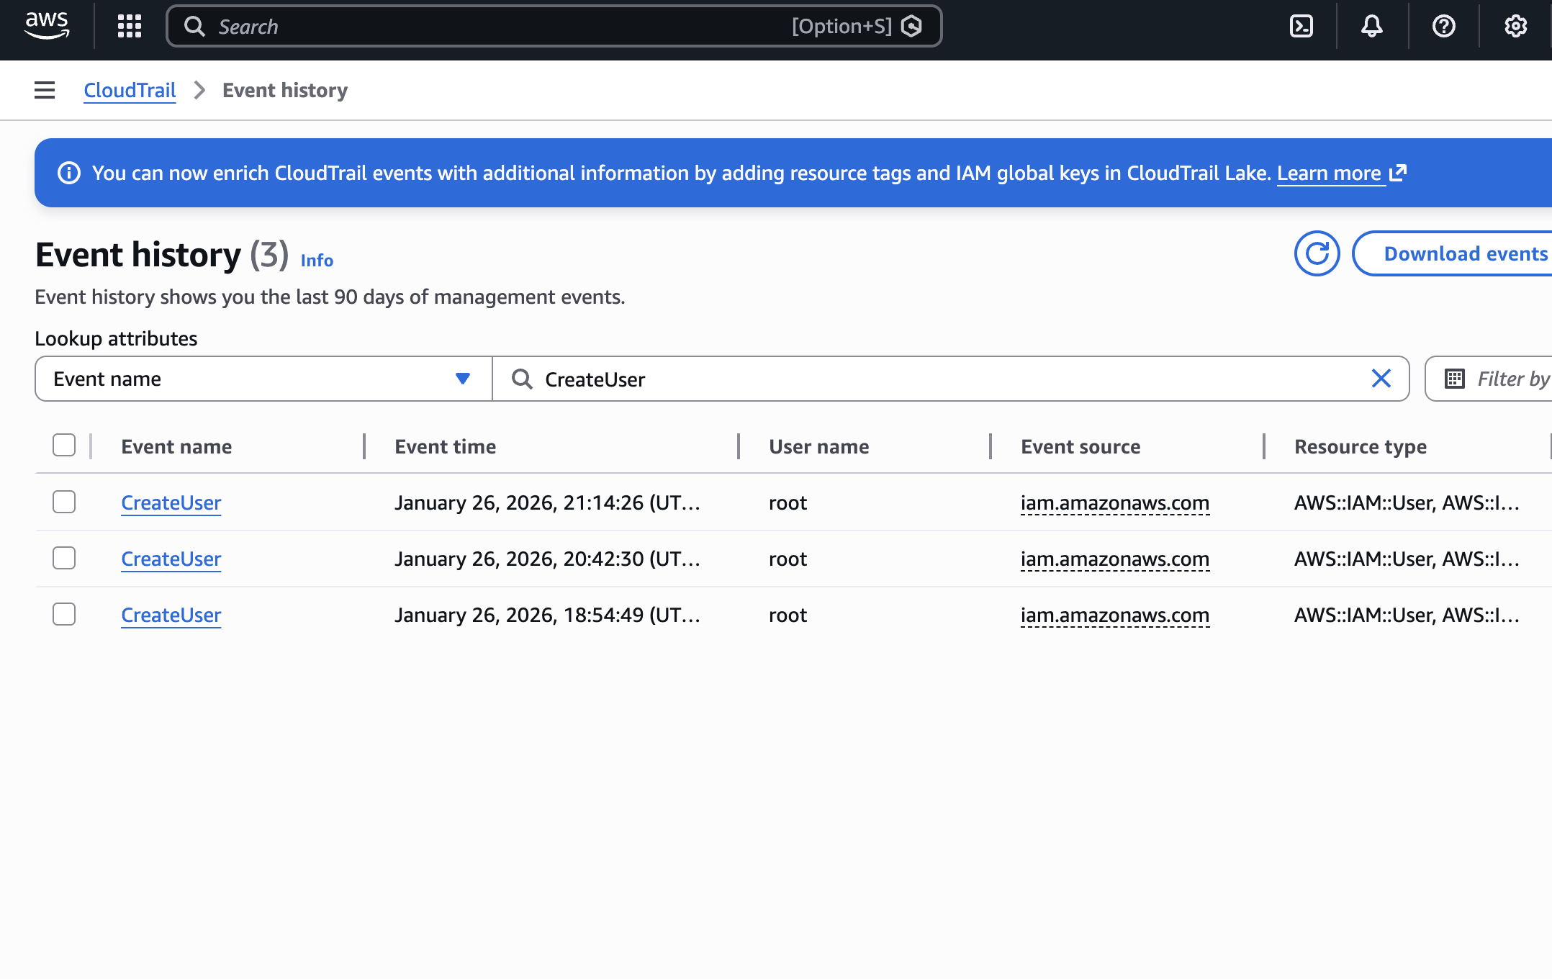Click the Event source column header
This screenshot has width=1552, height=979.
(1080, 446)
